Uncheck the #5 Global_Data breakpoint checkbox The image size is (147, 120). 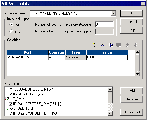click(x=11, y=94)
